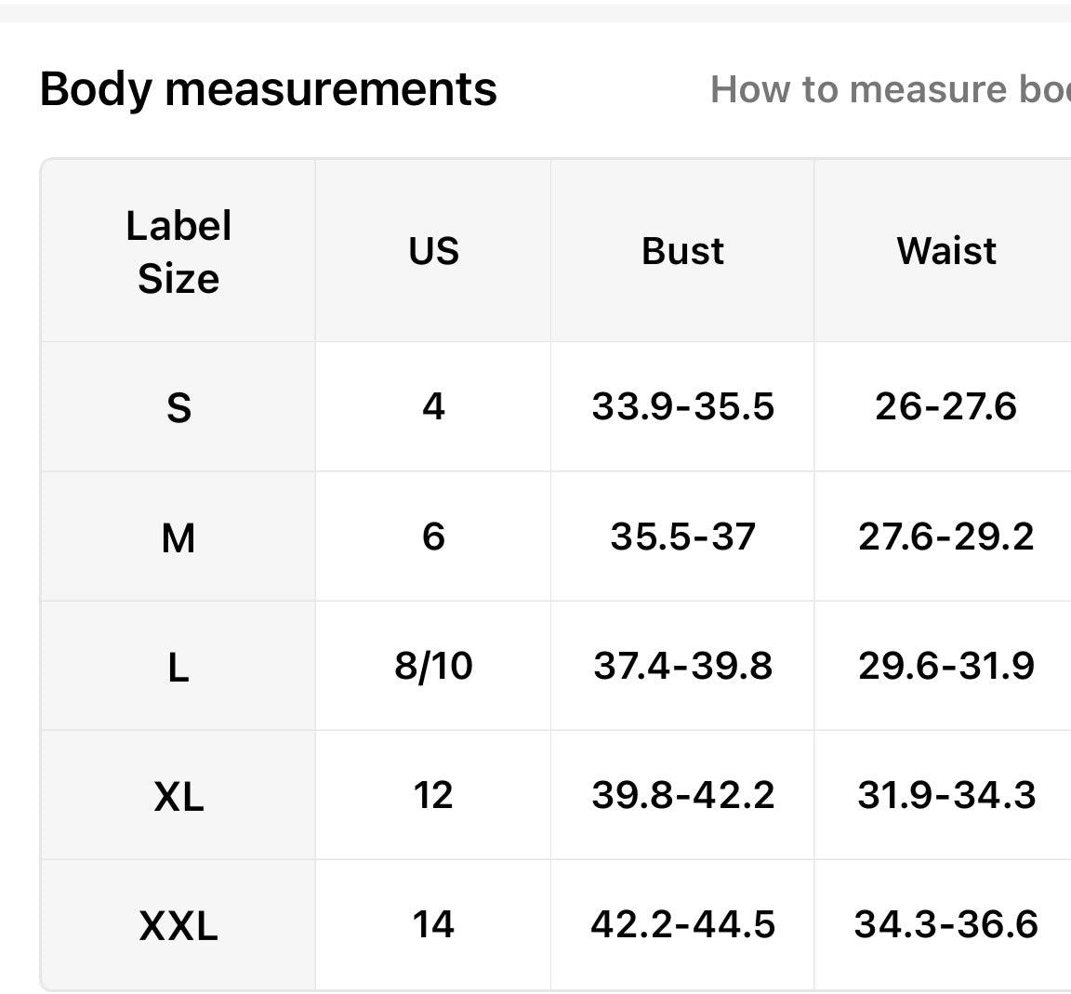
Task: Select the XXL label size cell
Action: 178,925
